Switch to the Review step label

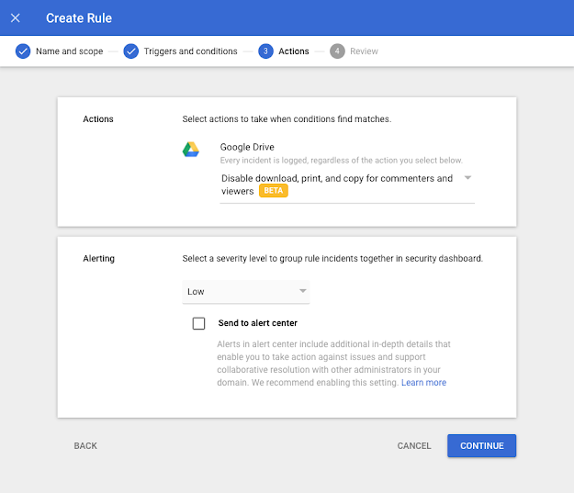coord(364,51)
